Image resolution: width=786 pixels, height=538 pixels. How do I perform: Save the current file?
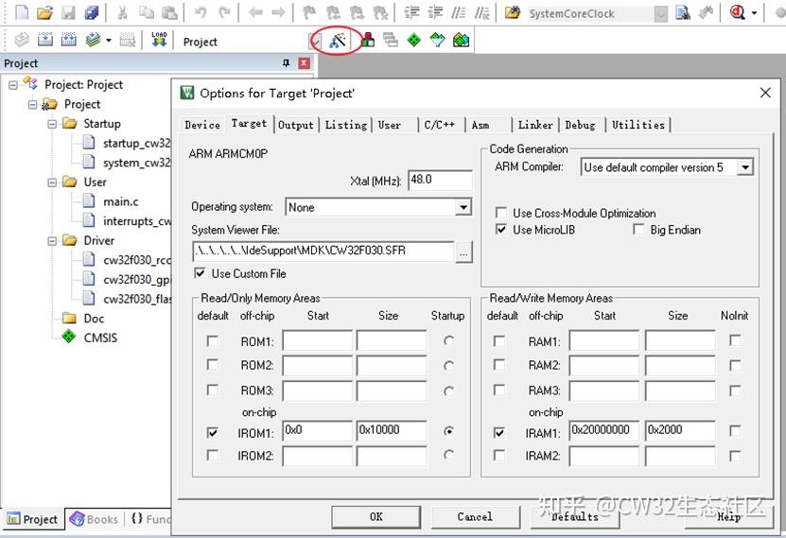pos(68,12)
